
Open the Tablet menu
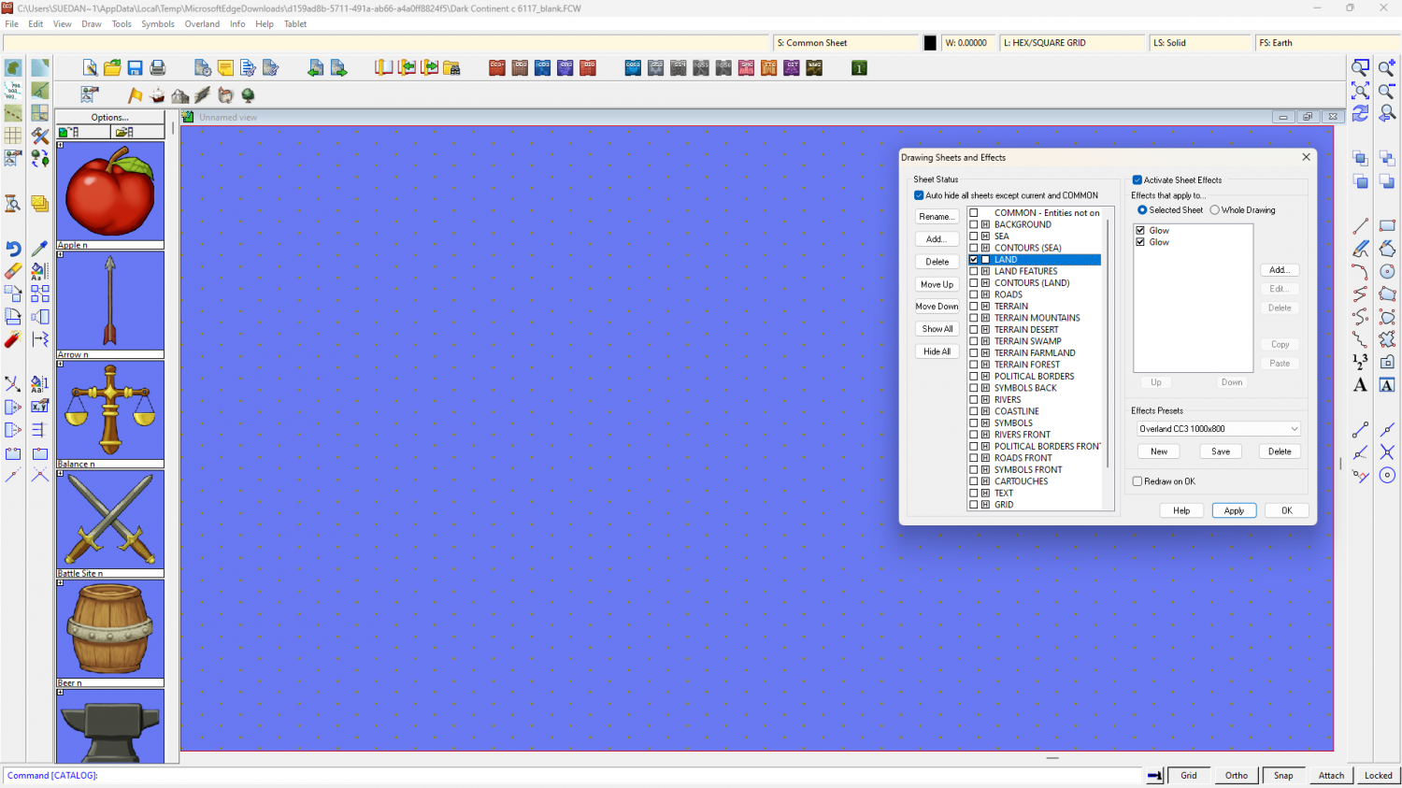coord(295,24)
